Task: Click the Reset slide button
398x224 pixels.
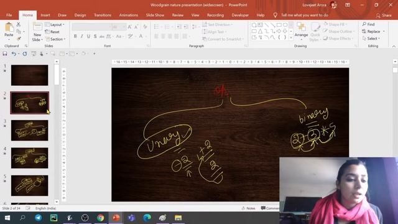Action: [52, 32]
